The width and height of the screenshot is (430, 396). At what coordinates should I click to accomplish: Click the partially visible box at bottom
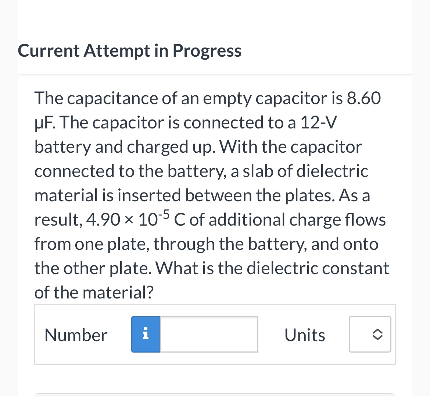pos(215,395)
